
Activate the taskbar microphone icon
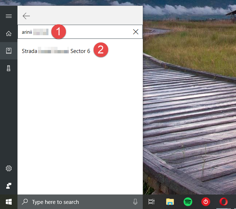(x=135, y=202)
